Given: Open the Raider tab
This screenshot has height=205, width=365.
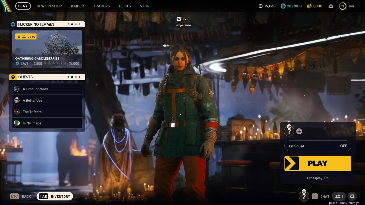Looking at the screenshot, I should [x=77, y=6].
